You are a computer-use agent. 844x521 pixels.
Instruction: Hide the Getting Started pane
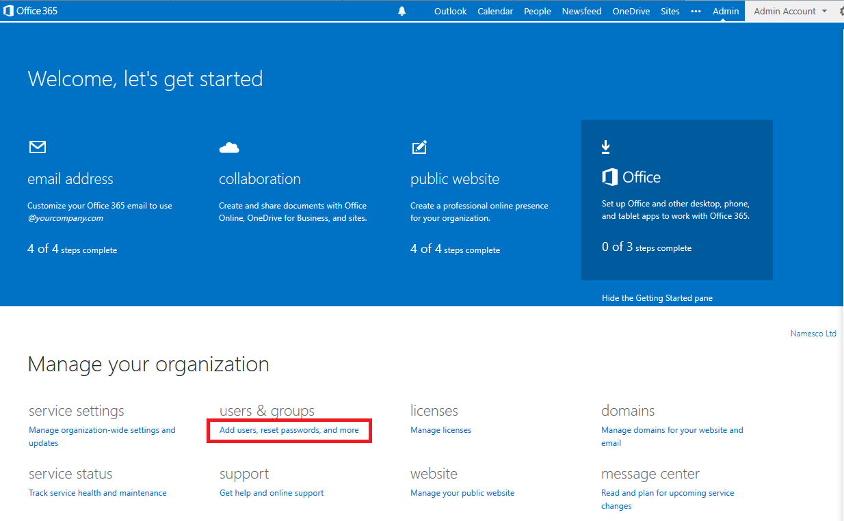657,298
